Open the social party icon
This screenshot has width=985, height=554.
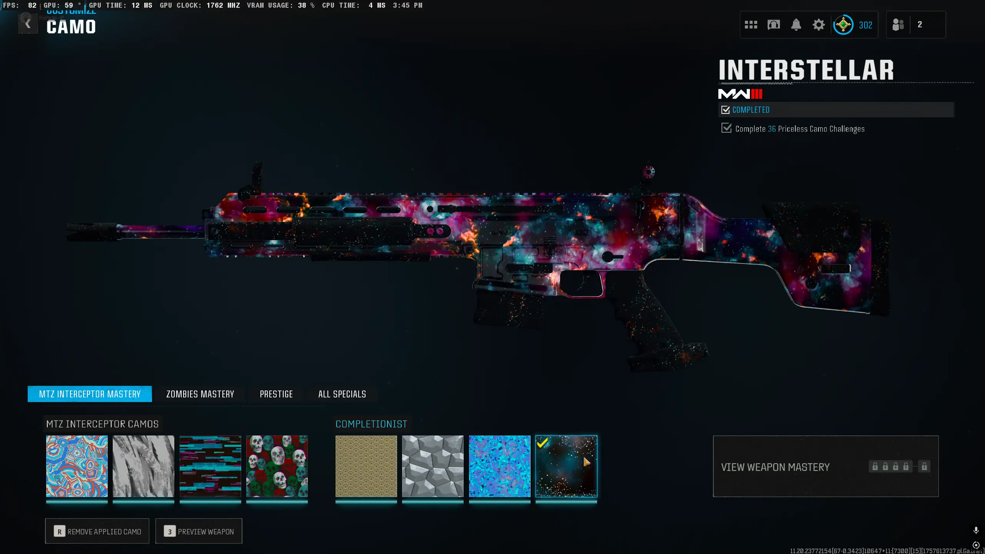(x=898, y=25)
